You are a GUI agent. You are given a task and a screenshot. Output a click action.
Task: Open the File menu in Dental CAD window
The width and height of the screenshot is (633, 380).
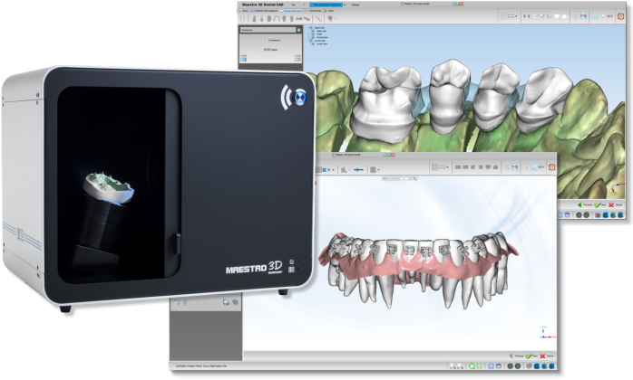coord(294,5)
